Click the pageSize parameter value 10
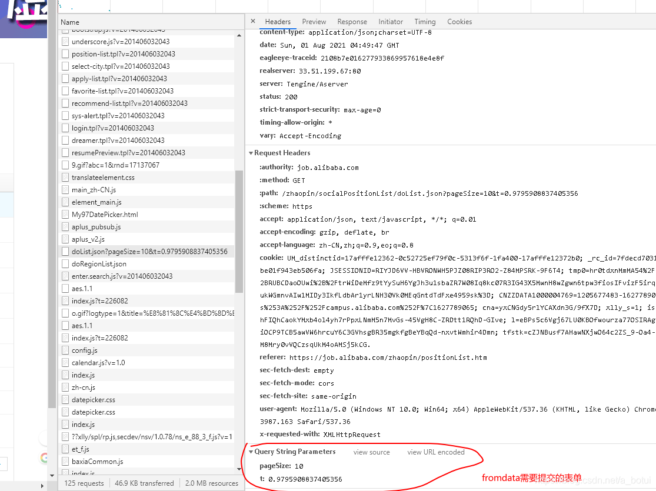The height and width of the screenshot is (491, 656). point(299,466)
